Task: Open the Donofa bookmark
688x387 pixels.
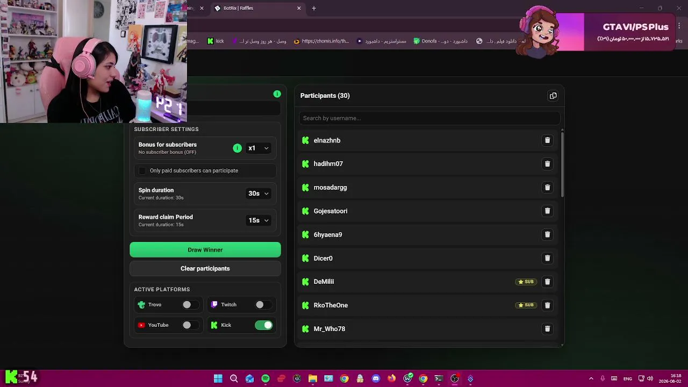Action: [x=440, y=41]
